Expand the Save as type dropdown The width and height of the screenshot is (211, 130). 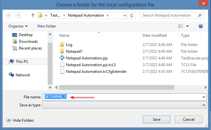click(204, 105)
